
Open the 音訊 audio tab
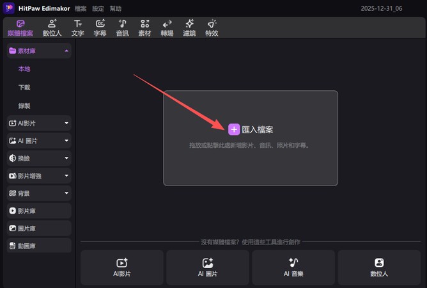[x=122, y=28]
